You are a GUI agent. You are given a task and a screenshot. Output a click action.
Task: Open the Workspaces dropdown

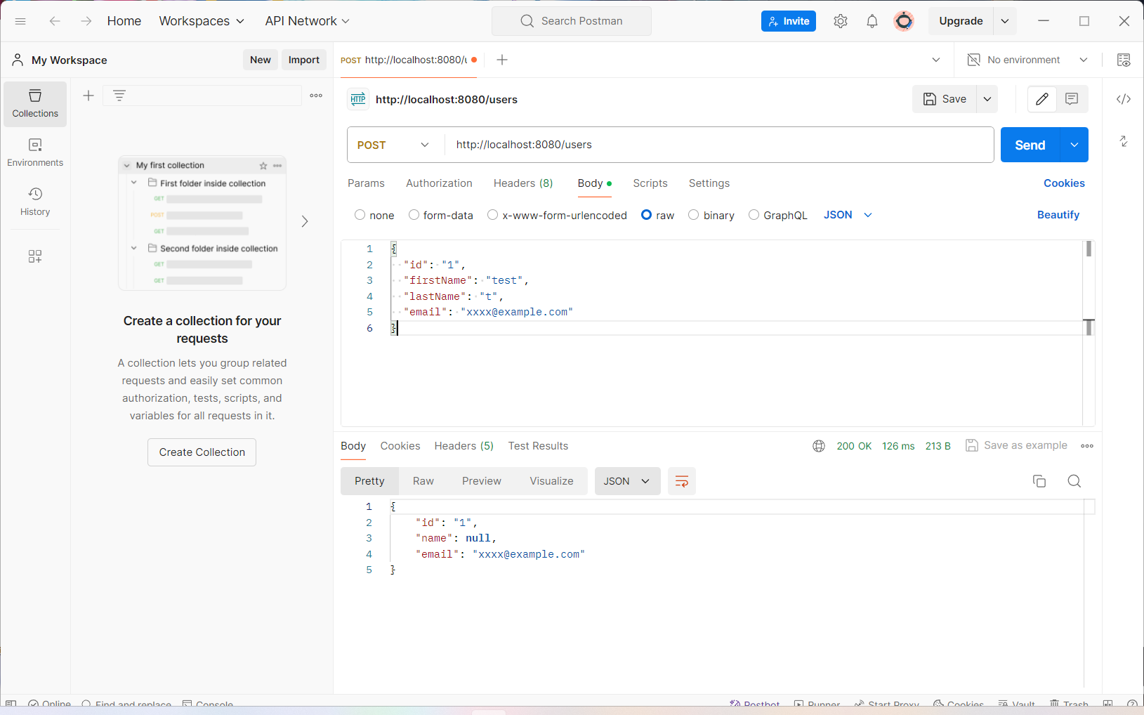pyautogui.click(x=202, y=21)
